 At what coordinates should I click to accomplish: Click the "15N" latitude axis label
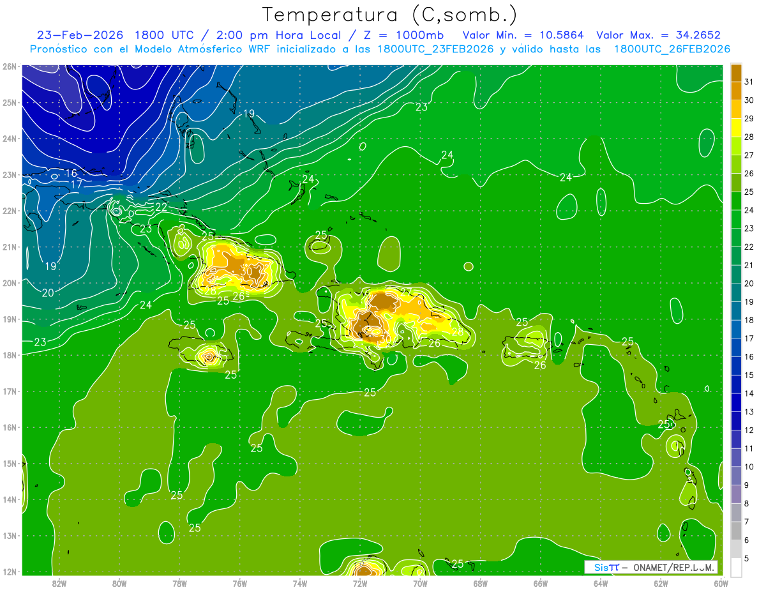(10, 464)
